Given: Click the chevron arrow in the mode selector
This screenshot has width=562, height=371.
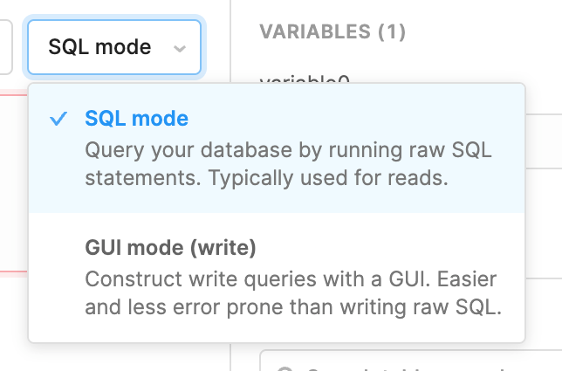Looking at the screenshot, I should pos(180,48).
